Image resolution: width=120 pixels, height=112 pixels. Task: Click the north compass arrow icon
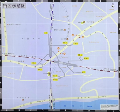pos(113,6)
